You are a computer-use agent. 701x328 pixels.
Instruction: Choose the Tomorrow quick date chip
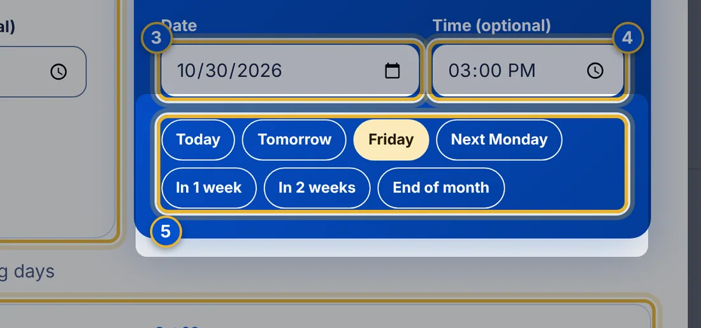[294, 139]
